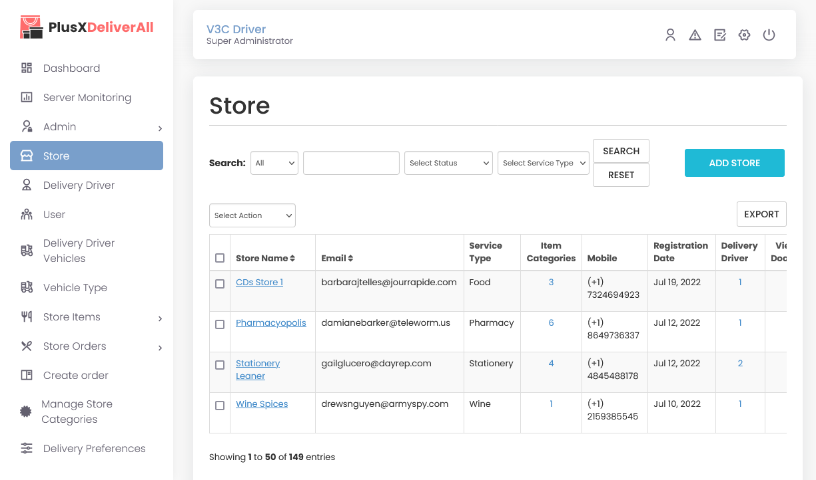Viewport: 816px width, 480px height.
Task: Open delivery driver count 2 for Stationery Leaner
Action: point(740,364)
